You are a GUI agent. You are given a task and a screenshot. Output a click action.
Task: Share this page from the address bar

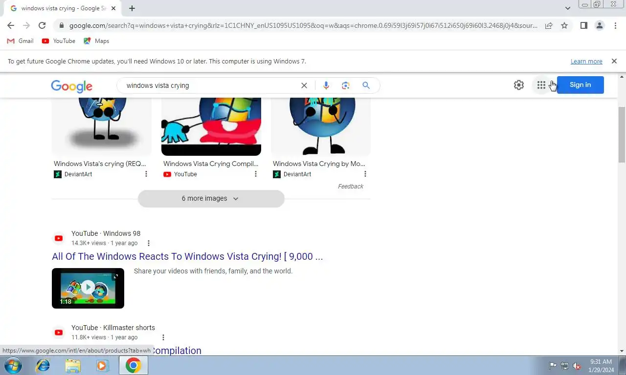[549, 25]
